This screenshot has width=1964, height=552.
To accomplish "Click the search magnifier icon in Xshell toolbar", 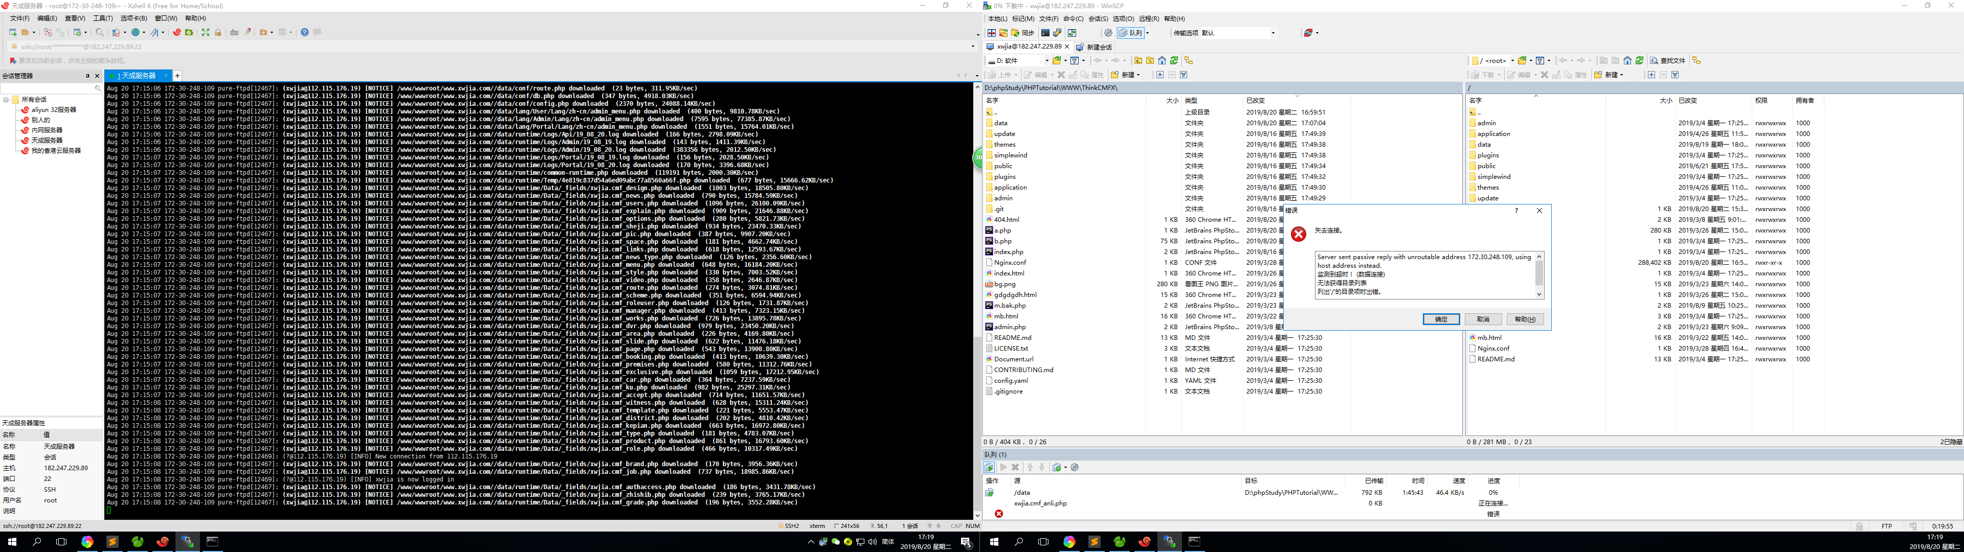I will pos(100,33).
